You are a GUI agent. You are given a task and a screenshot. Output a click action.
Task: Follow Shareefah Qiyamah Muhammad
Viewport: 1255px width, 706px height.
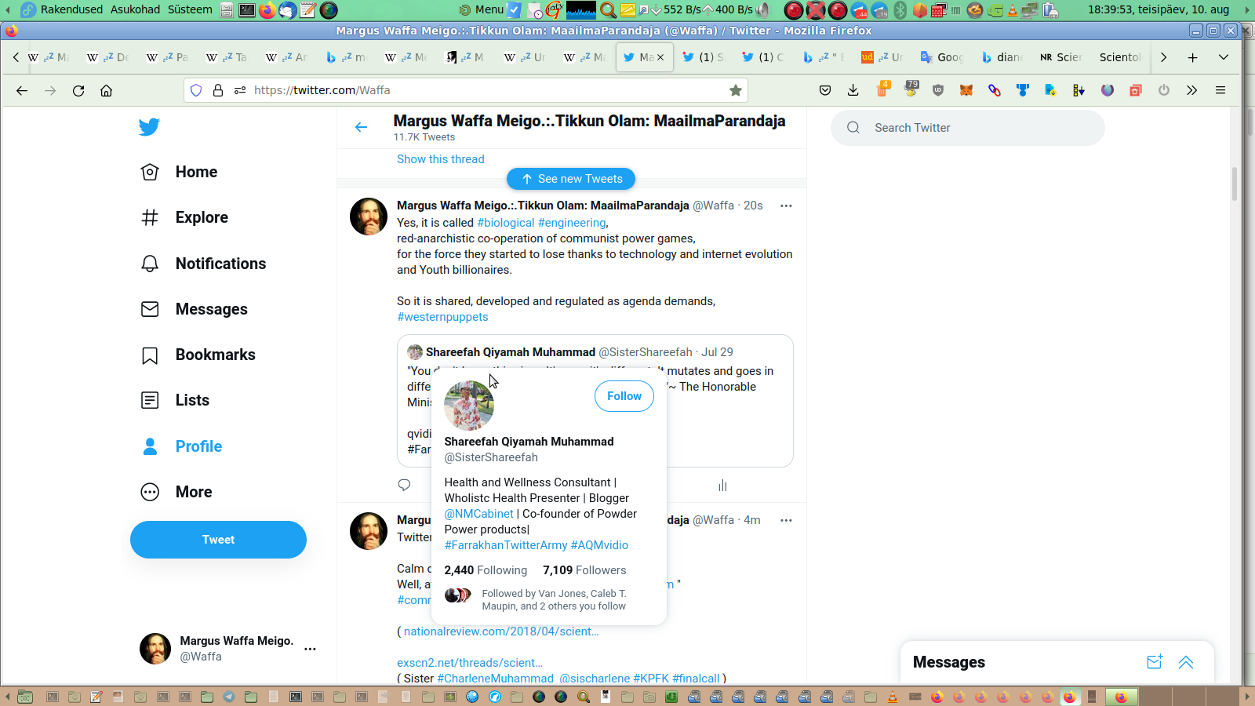tap(624, 396)
